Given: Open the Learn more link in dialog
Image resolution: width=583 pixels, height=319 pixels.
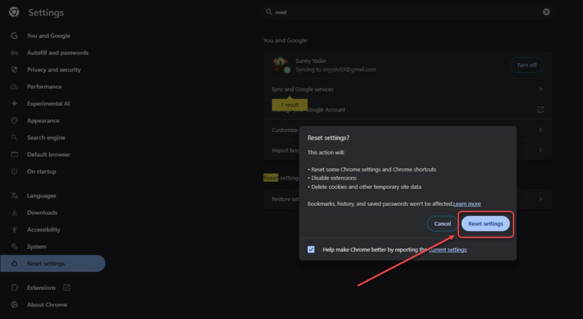Looking at the screenshot, I should [467, 204].
